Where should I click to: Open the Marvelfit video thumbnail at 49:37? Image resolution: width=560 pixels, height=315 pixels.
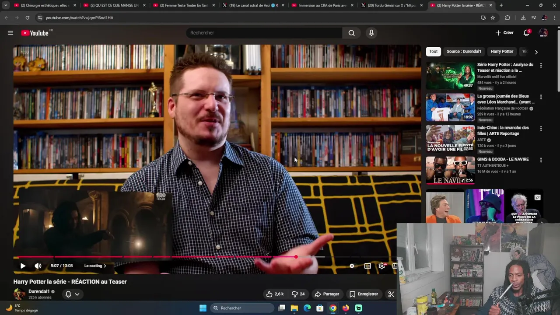[450, 75]
